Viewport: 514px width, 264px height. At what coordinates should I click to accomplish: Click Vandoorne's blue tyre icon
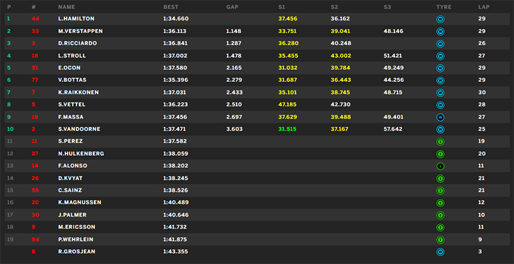(x=440, y=129)
